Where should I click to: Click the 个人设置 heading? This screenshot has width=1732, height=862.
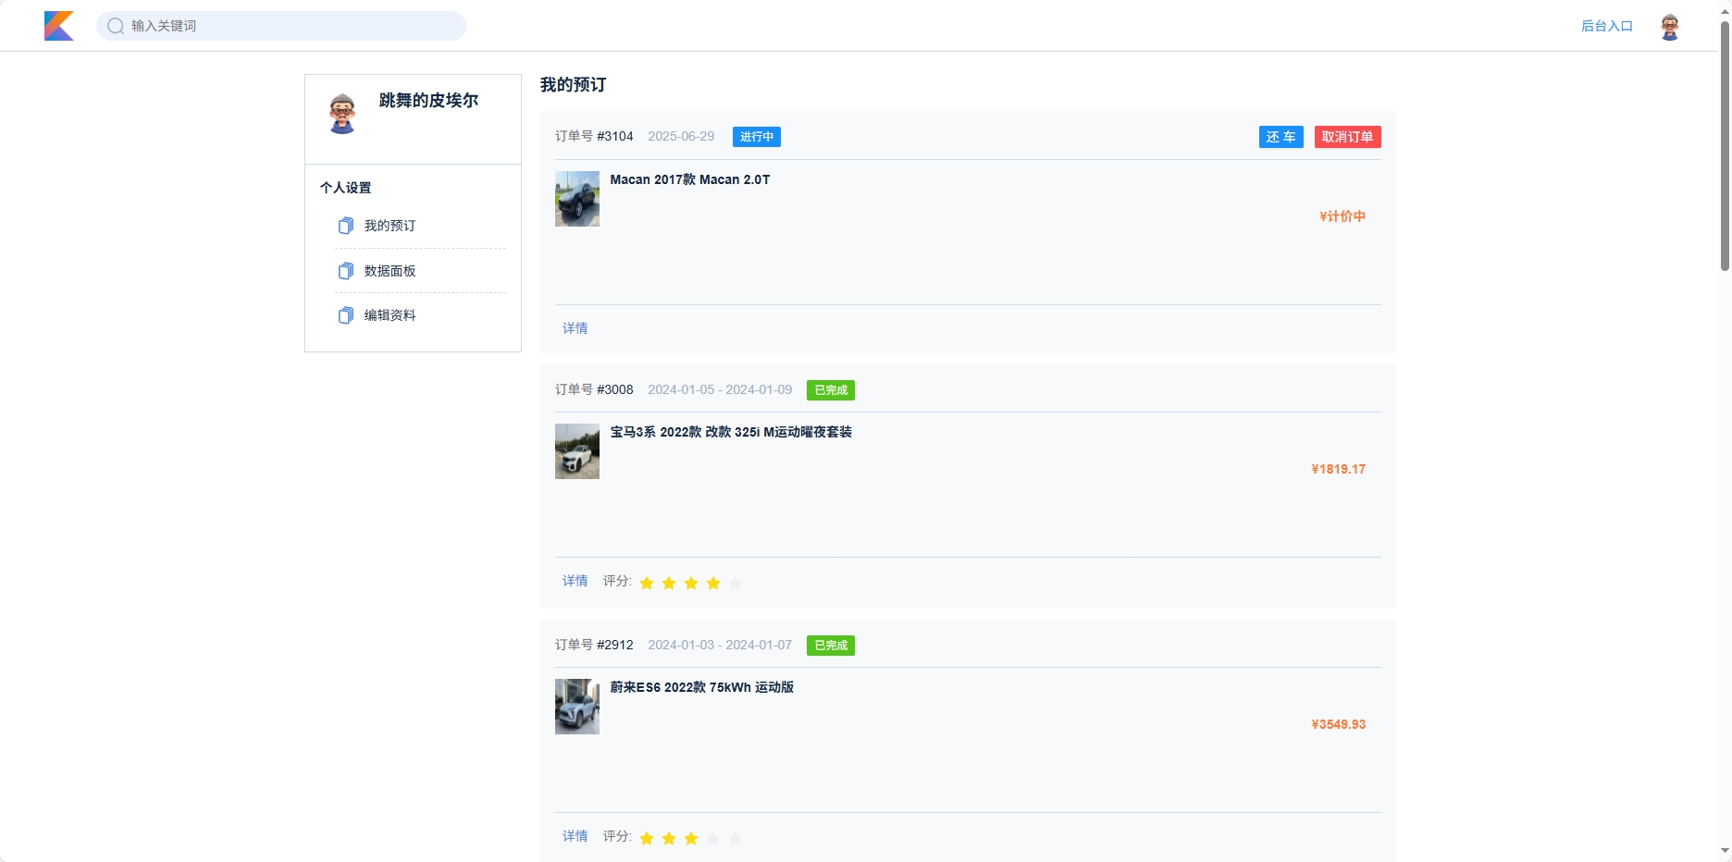tap(345, 188)
